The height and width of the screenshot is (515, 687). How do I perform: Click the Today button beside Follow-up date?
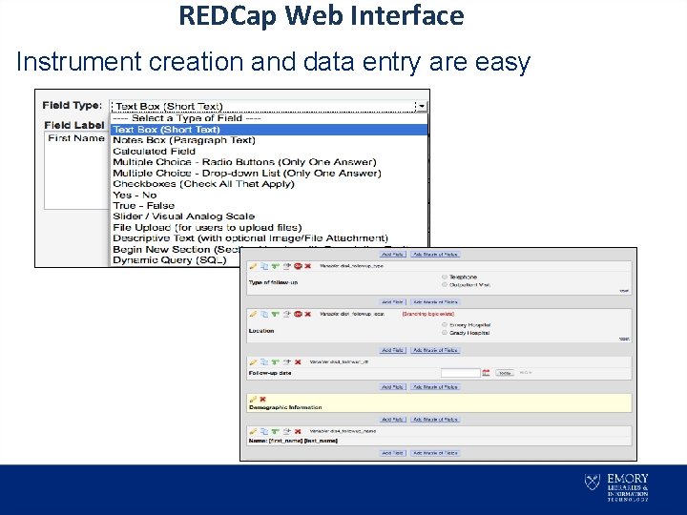[505, 373]
